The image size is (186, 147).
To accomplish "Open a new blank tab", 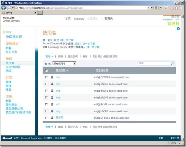I will click(40, 13).
